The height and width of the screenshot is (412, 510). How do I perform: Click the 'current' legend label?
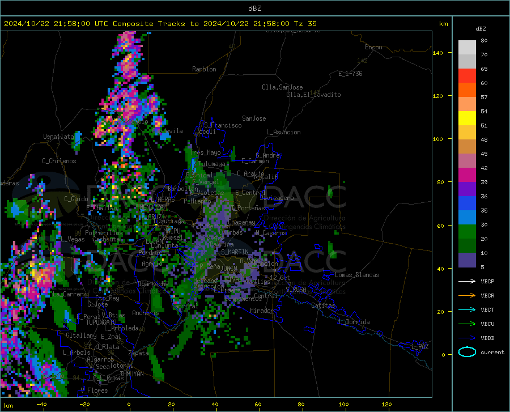[x=492, y=352]
